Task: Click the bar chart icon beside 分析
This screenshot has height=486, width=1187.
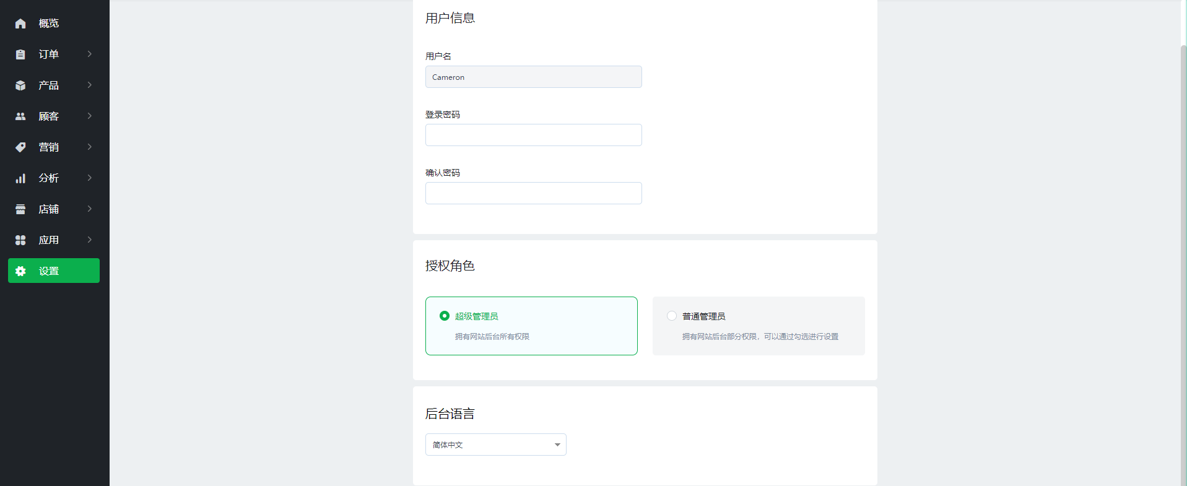Action: pyautogui.click(x=20, y=178)
